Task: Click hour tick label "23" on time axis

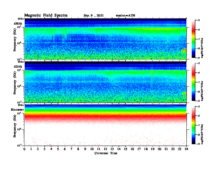Action: tap(179, 149)
